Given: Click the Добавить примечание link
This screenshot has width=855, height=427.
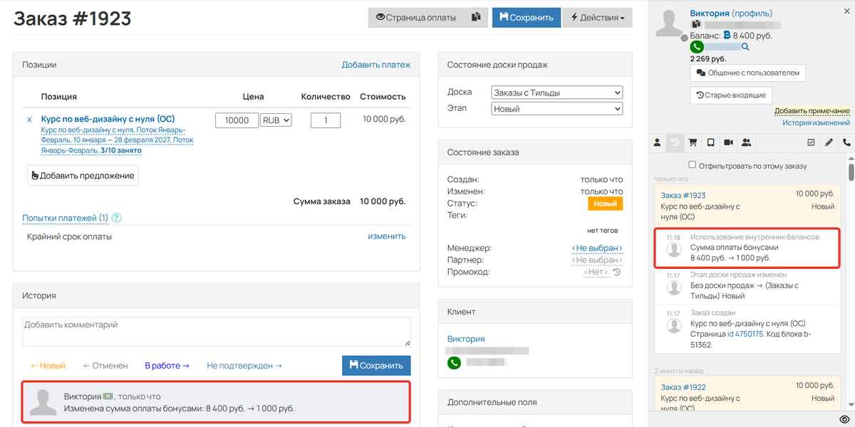Looking at the screenshot, I should click(812, 111).
